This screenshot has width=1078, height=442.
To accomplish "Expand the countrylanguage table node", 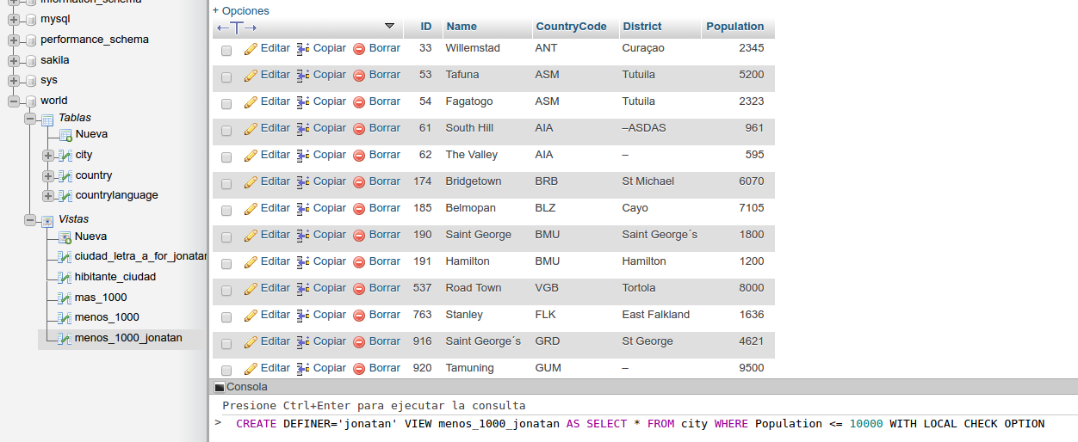I will (47, 196).
